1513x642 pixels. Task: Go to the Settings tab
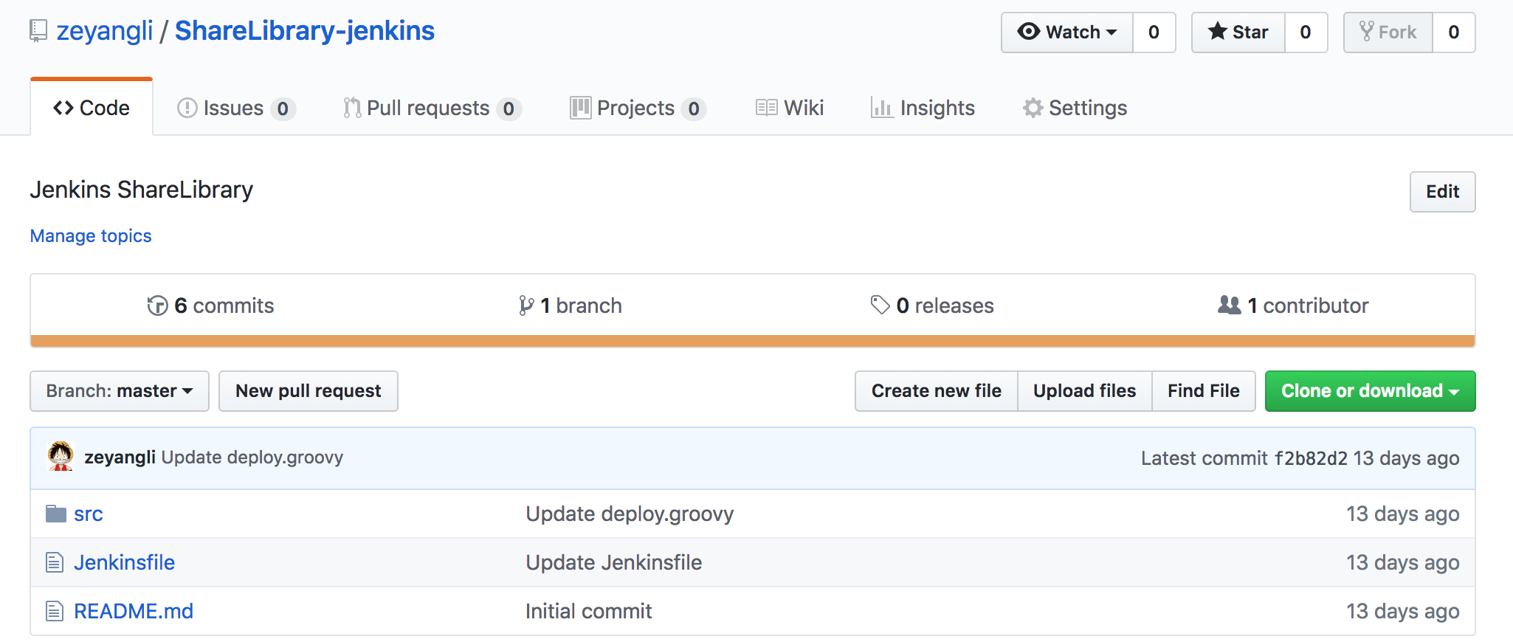[1075, 108]
